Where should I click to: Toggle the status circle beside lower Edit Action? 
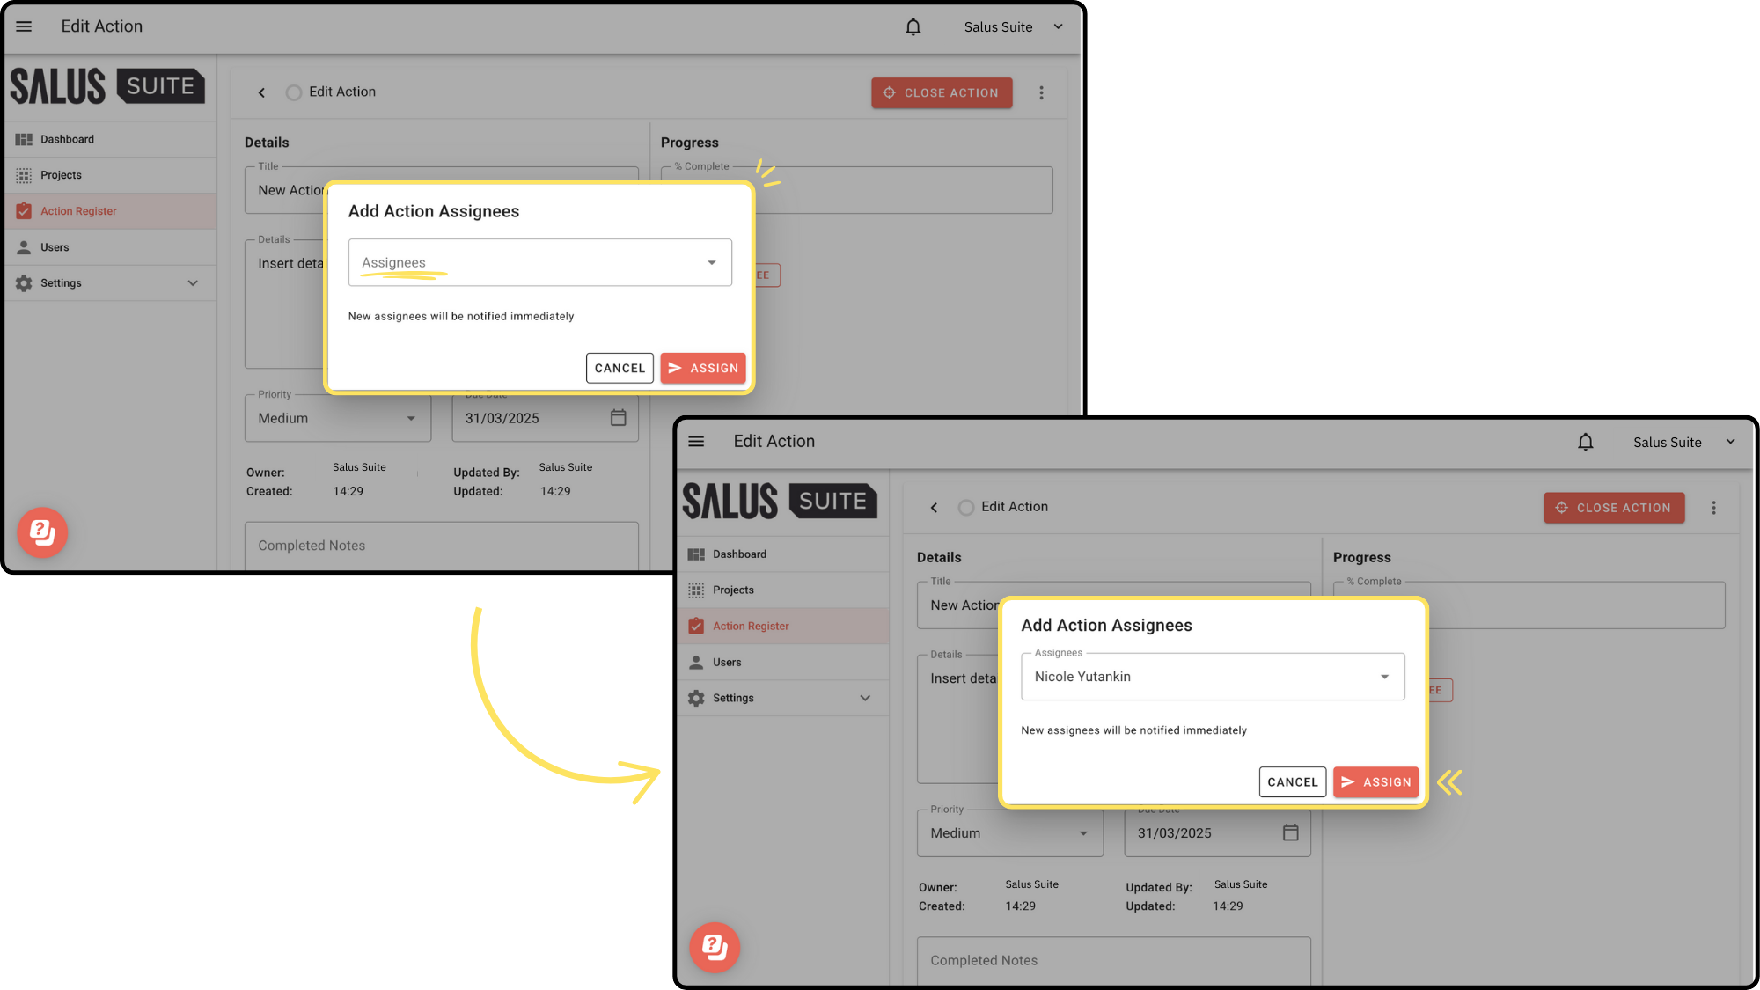[x=966, y=508]
